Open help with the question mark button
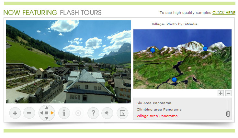Image resolution: width=238 pixels, height=138 pixels. pos(93,113)
